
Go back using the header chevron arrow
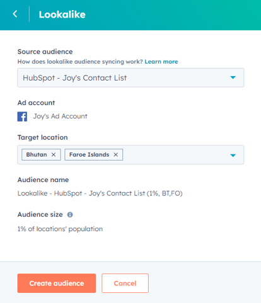click(x=15, y=14)
